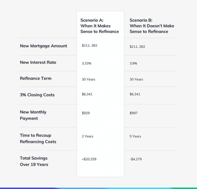
Task: Click the 2 Years recoup time value
Action: tap(88, 136)
